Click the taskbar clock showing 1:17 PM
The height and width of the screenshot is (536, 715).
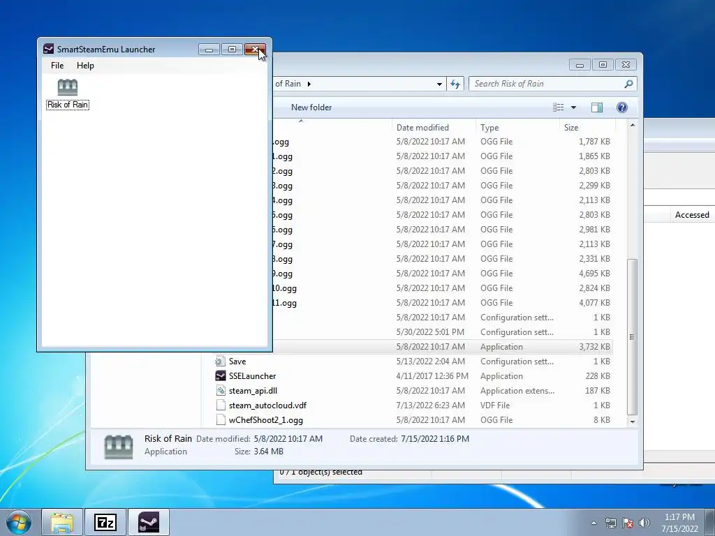tap(679, 523)
